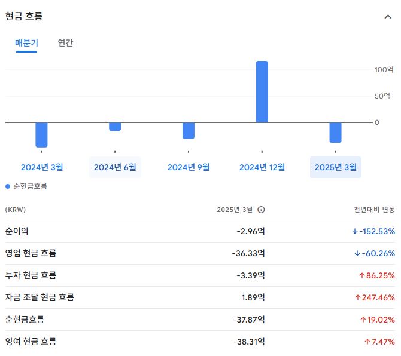Image resolution: width=401 pixels, height=356 pixels.
Task: Click the 영업 현금 흐름 row label
Action: pos(31,253)
